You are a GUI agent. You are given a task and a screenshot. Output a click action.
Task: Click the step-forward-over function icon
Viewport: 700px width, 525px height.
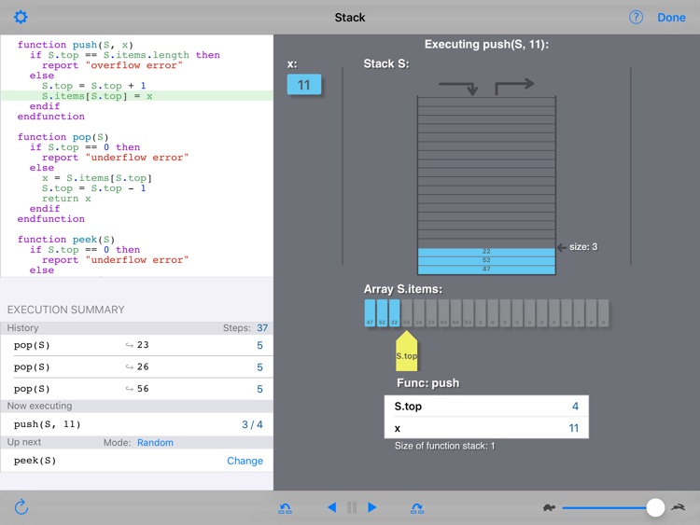click(417, 507)
